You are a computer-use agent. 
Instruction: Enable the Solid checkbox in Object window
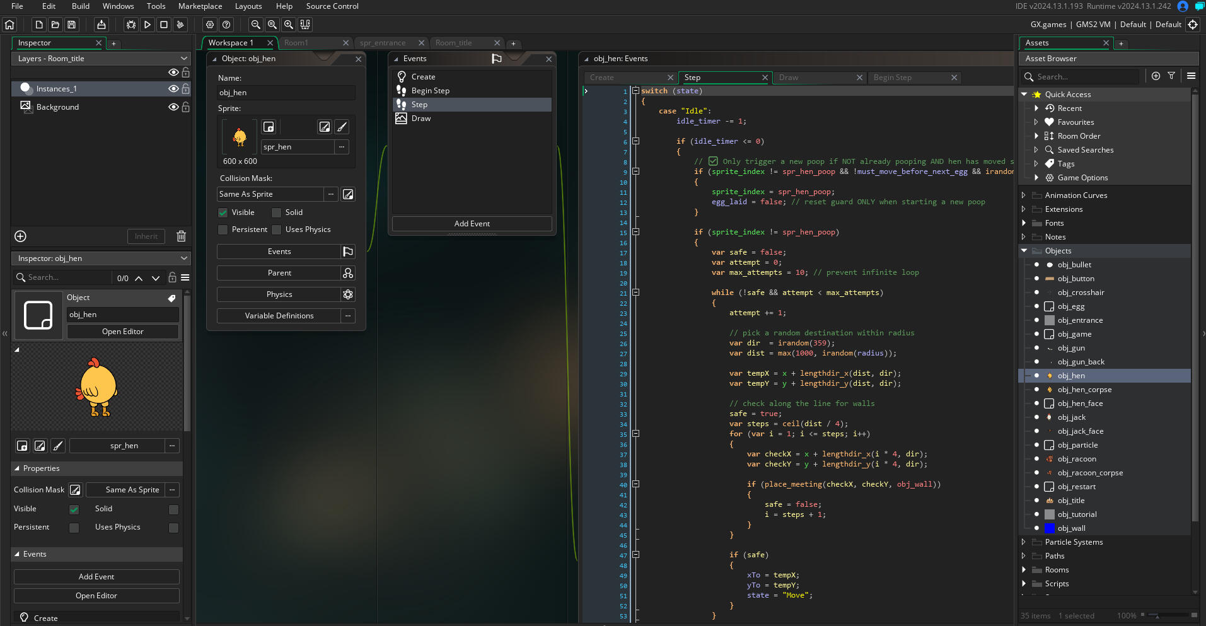coord(277,212)
